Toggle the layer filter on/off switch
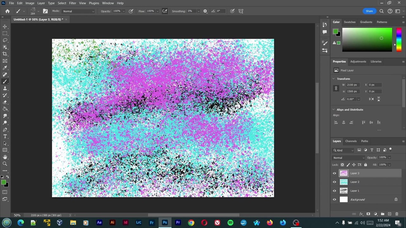This screenshot has height=228, width=406. [x=390, y=150]
